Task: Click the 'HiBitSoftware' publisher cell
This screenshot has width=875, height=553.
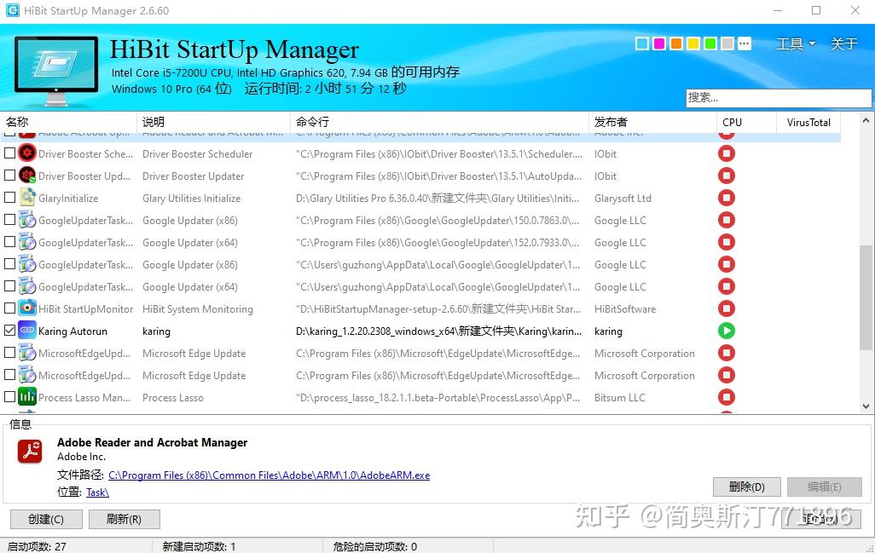Action: (x=625, y=308)
